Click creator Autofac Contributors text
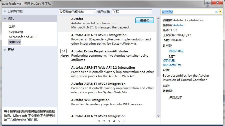 (x=188, y=20)
